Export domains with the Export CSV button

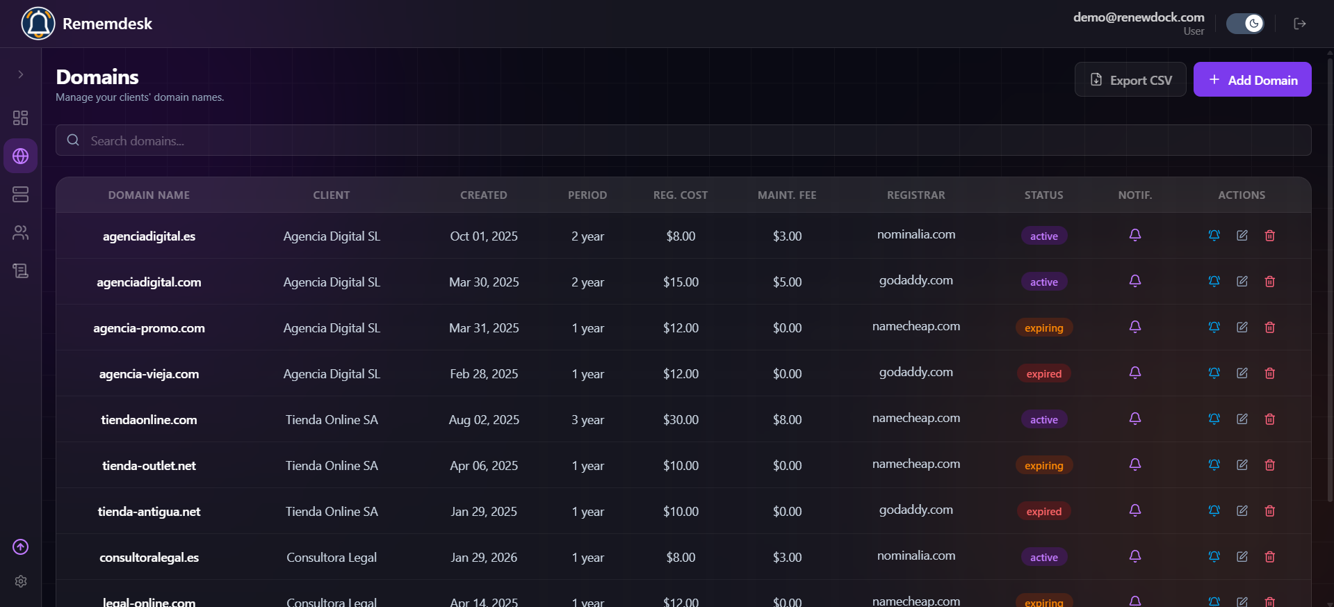tap(1130, 79)
